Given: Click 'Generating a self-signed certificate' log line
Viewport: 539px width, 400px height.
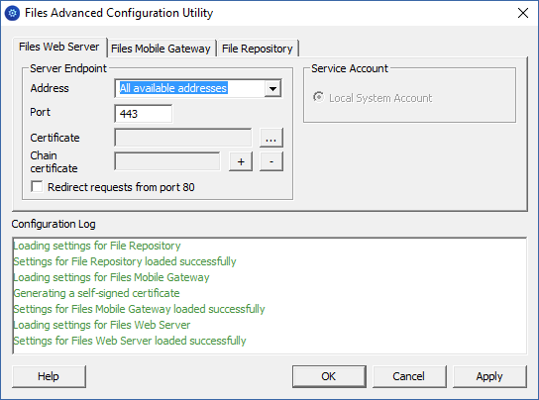Looking at the screenshot, I should click(x=96, y=293).
